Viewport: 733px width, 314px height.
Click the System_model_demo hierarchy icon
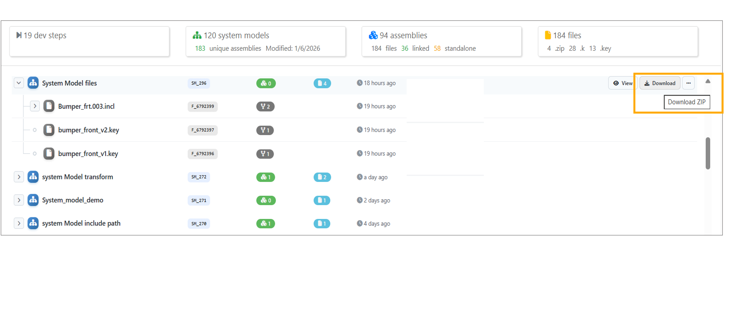coord(33,200)
